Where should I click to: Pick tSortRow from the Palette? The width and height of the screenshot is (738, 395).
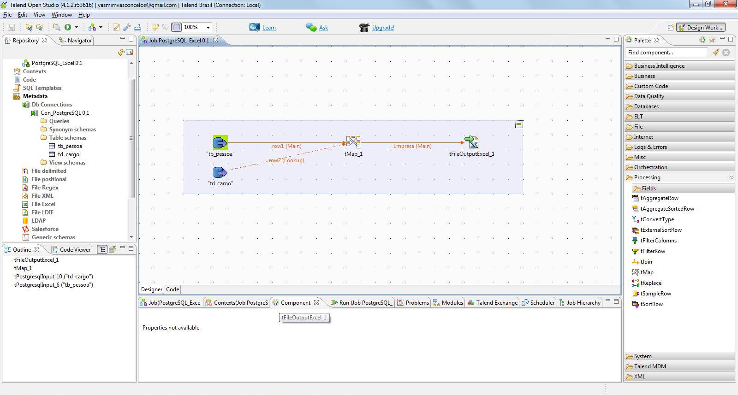pyautogui.click(x=651, y=304)
